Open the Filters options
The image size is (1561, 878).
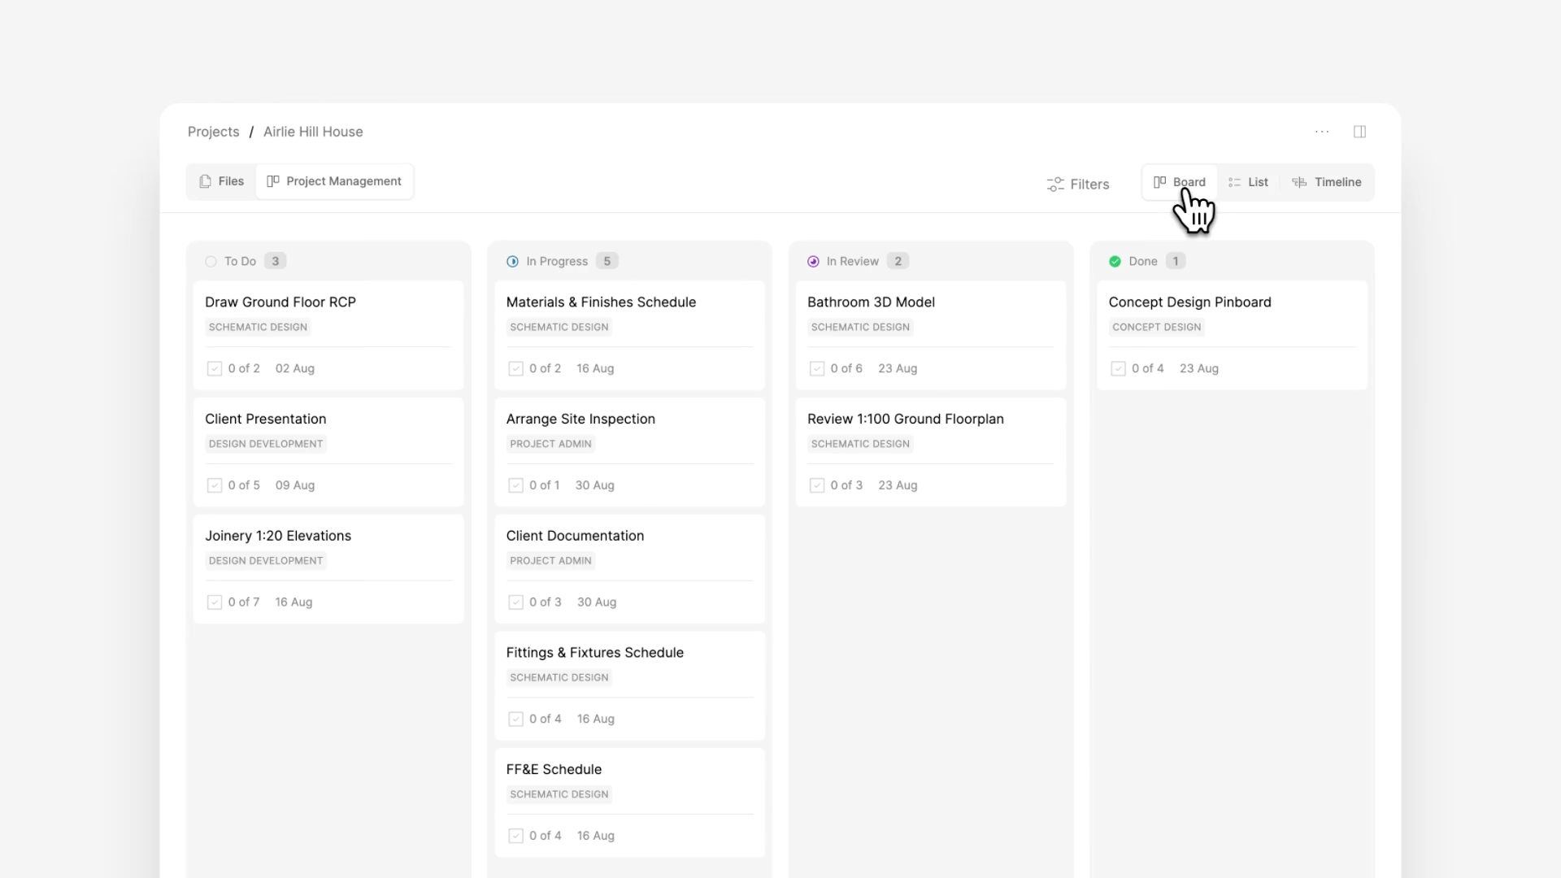1077,185
